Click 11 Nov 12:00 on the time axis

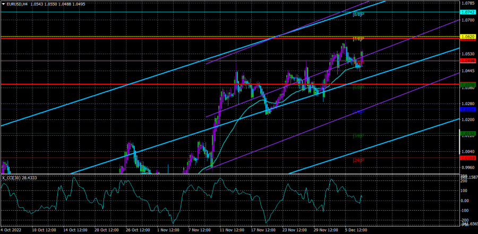click(x=232, y=231)
